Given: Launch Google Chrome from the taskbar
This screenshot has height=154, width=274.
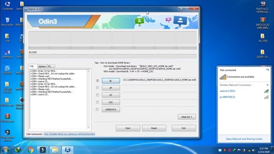Looking at the screenshot, I should click(x=30, y=150).
